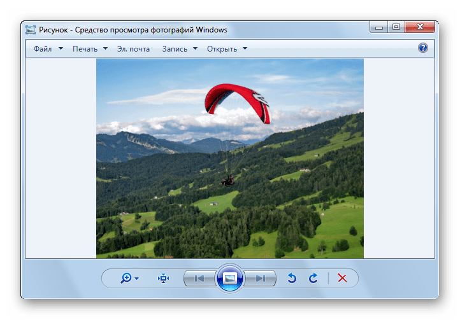Expand the Печать dropdown arrow
The height and width of the screenshot is (320, 460).
click(104, 49)
